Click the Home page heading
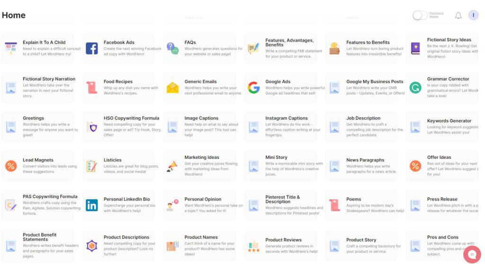 [14, 15]
